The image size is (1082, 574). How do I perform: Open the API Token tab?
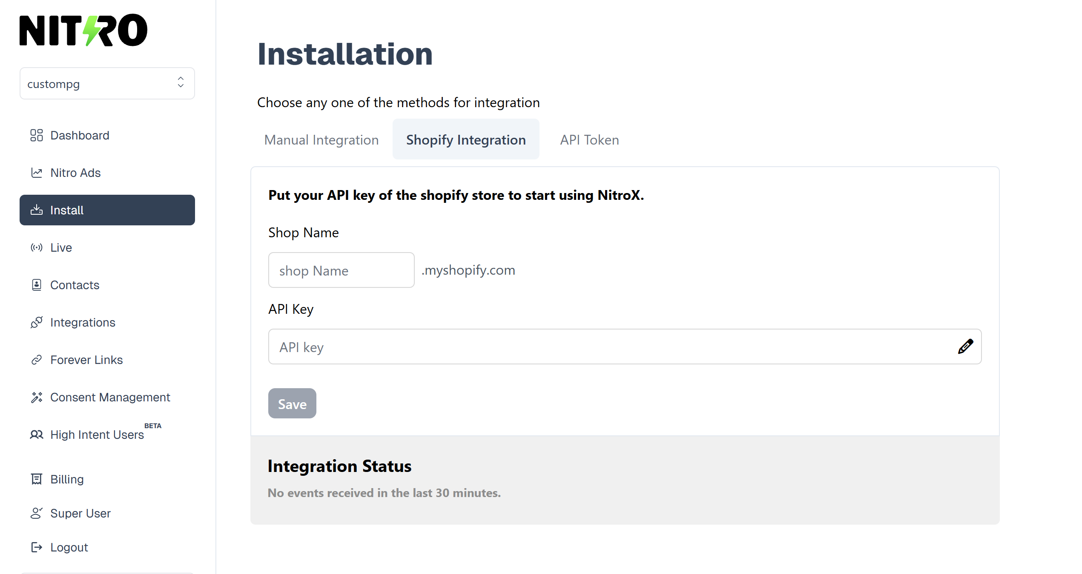pyautogui.click(x=589, y=139)
